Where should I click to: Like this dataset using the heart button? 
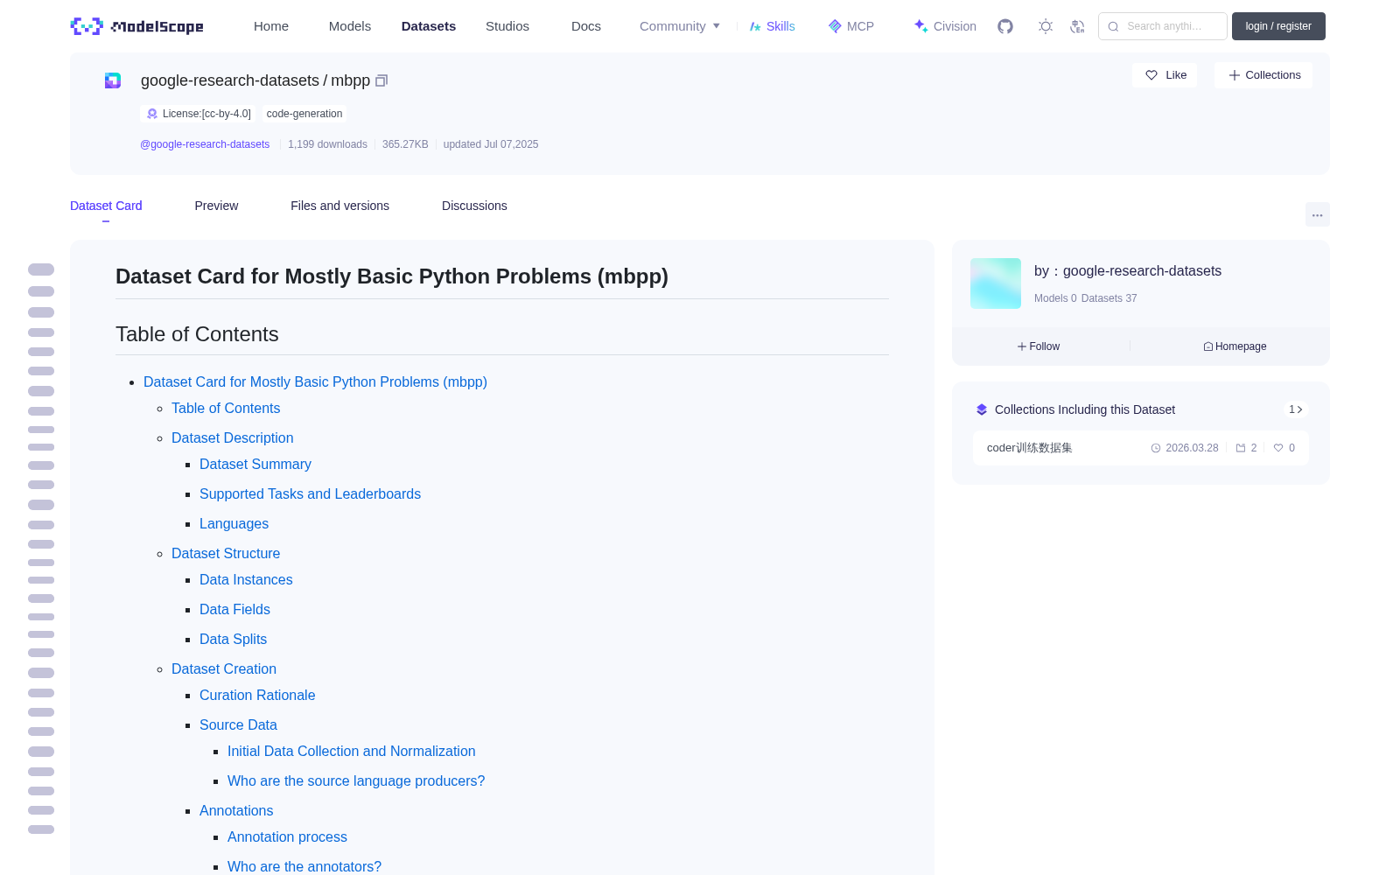pyautogui.click(x=1165, y=75)
